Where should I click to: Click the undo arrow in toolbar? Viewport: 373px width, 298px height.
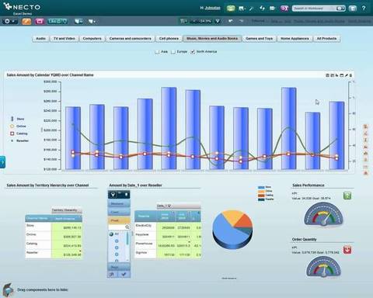click(x=231, y=21)
